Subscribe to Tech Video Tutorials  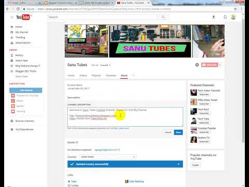[x=204, y=95]
